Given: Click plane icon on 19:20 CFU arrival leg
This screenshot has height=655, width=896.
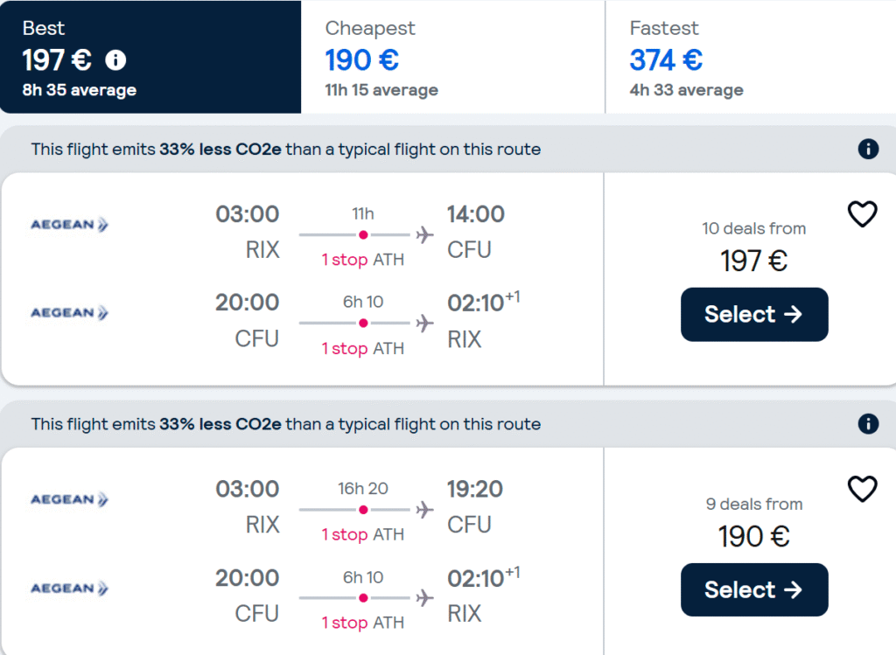Looking at the screenshot, I should pyautogui.click(x=424, y=509).
